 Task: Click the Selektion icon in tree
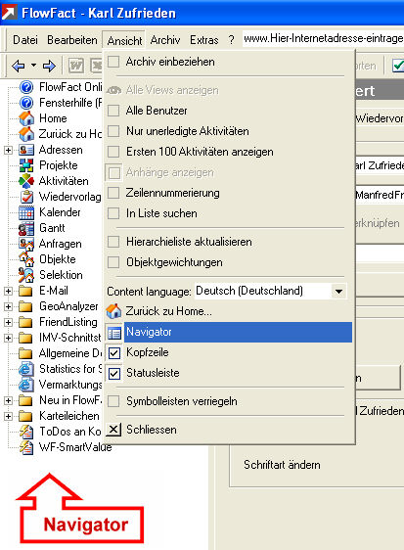(x=26, y=275)
